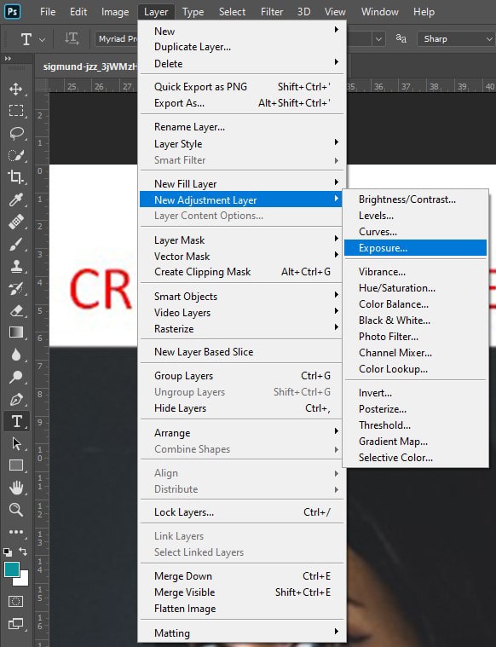Toggle Quick Mask mode
This screenshot has width=496, height=647.
16,601
